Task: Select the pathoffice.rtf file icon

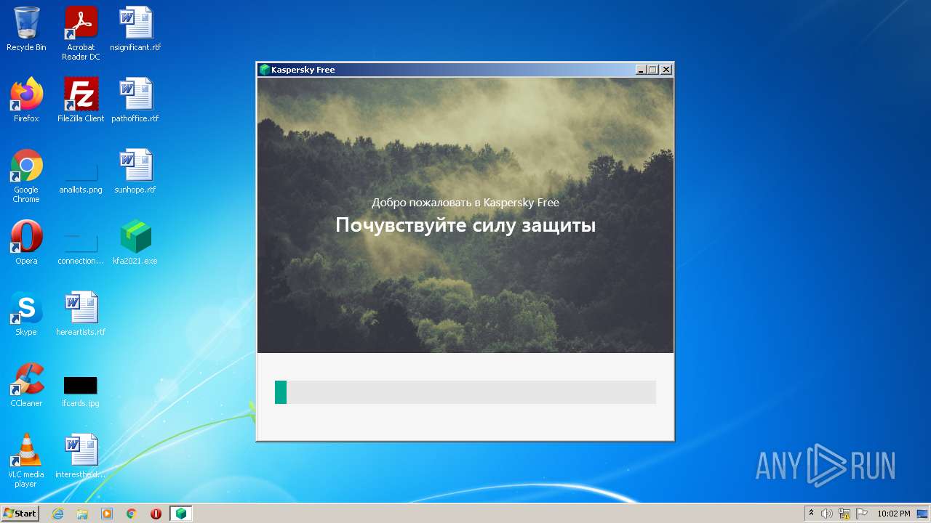Action: point(135,100)
